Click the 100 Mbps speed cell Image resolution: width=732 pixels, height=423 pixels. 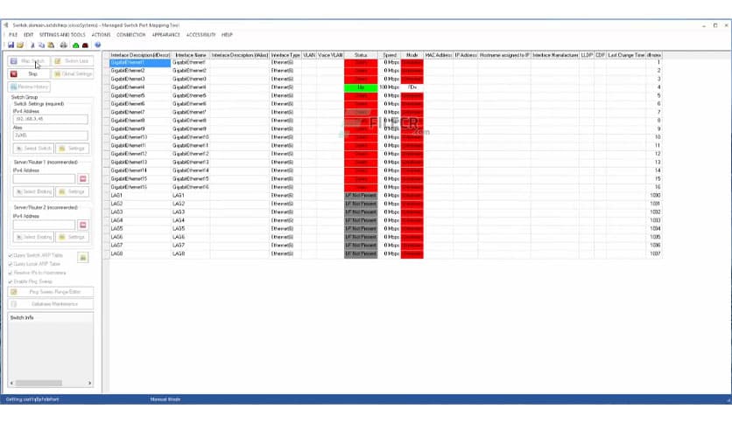(x=390, y=87)
